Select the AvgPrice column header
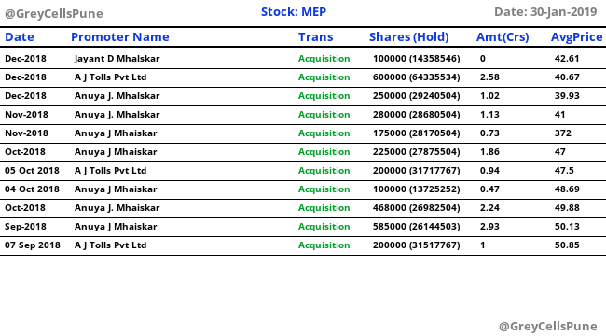The height and width of the screenshot is (336, 606). [x=576, y=37]
